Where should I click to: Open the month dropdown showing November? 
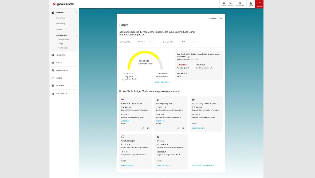pos(145,42)
